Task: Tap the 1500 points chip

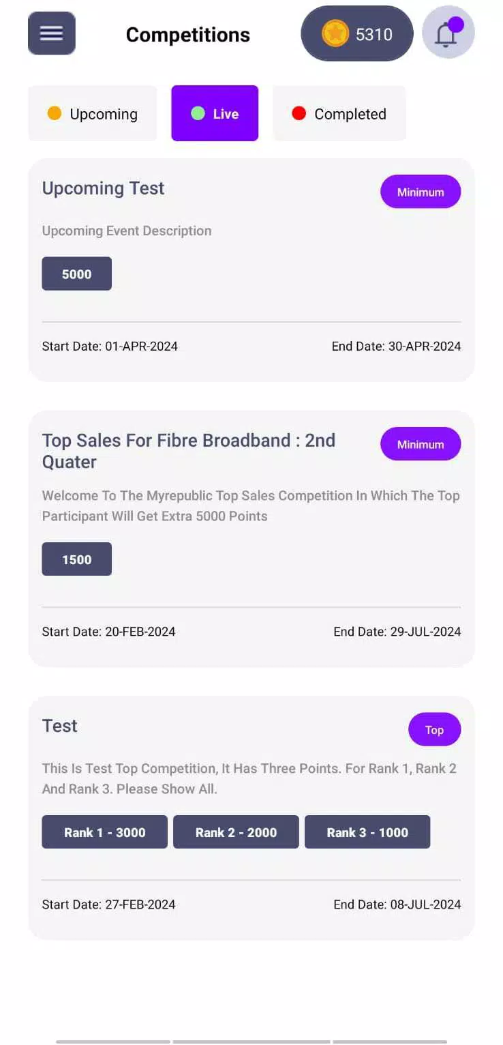Action: point(76,559)
